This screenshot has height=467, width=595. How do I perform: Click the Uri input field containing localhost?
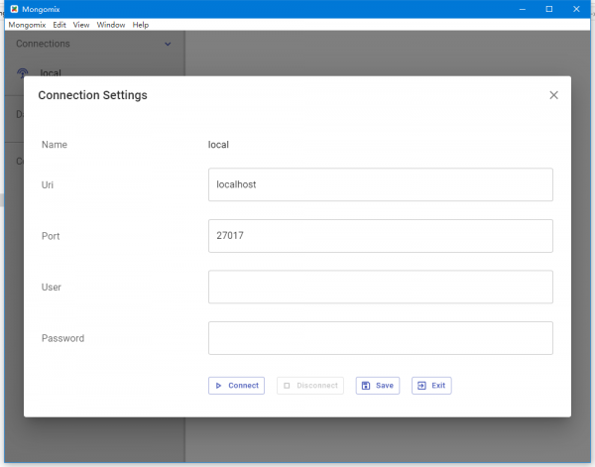(381, 184)
